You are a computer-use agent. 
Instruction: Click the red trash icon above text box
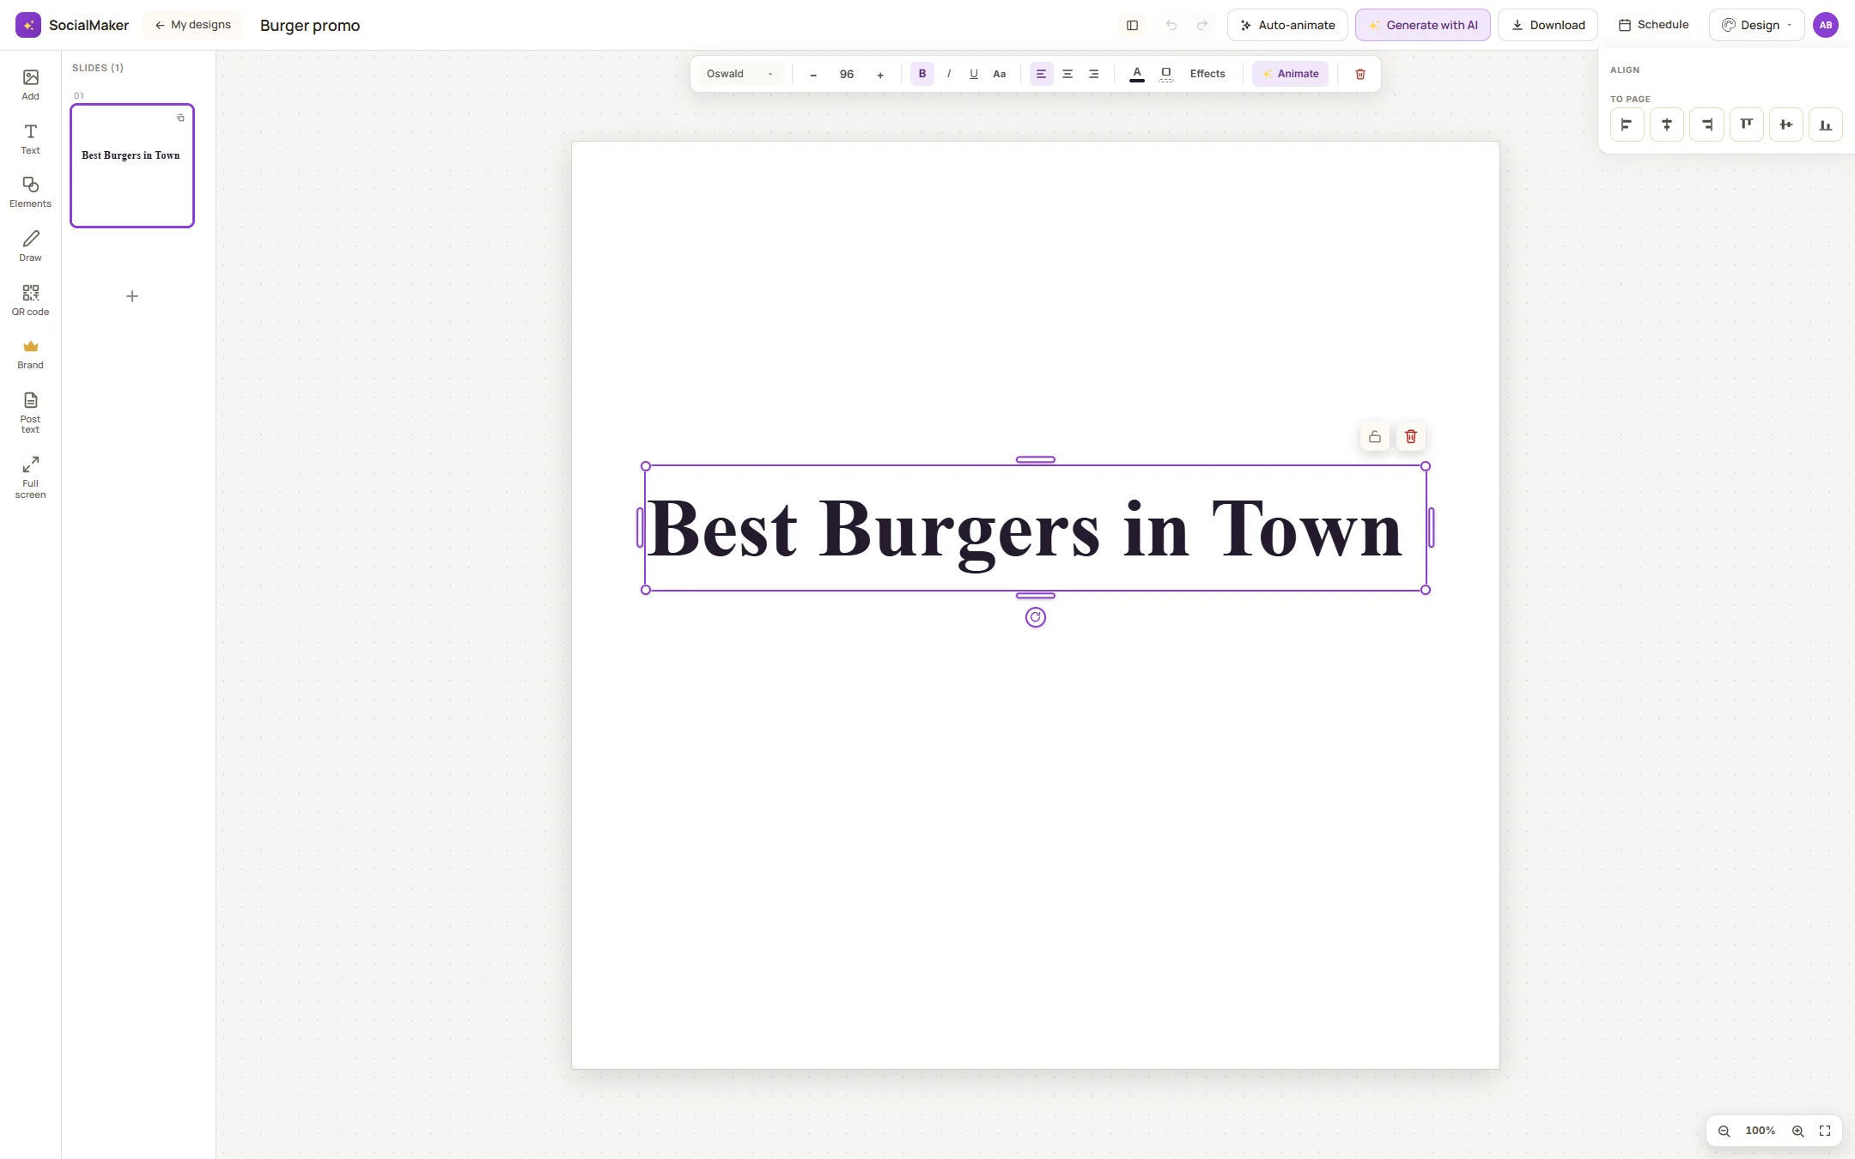[x=1410, y=437]
